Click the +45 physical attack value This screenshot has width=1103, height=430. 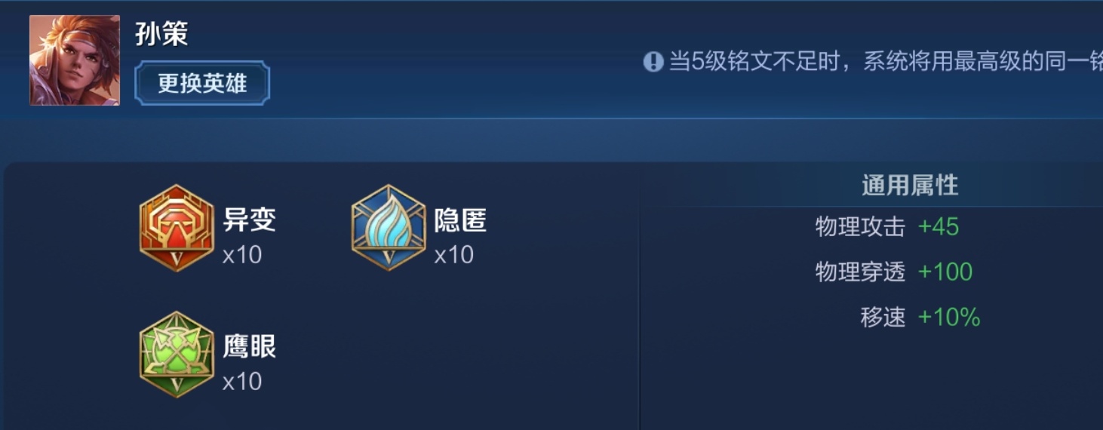click(x=939, y=227)
